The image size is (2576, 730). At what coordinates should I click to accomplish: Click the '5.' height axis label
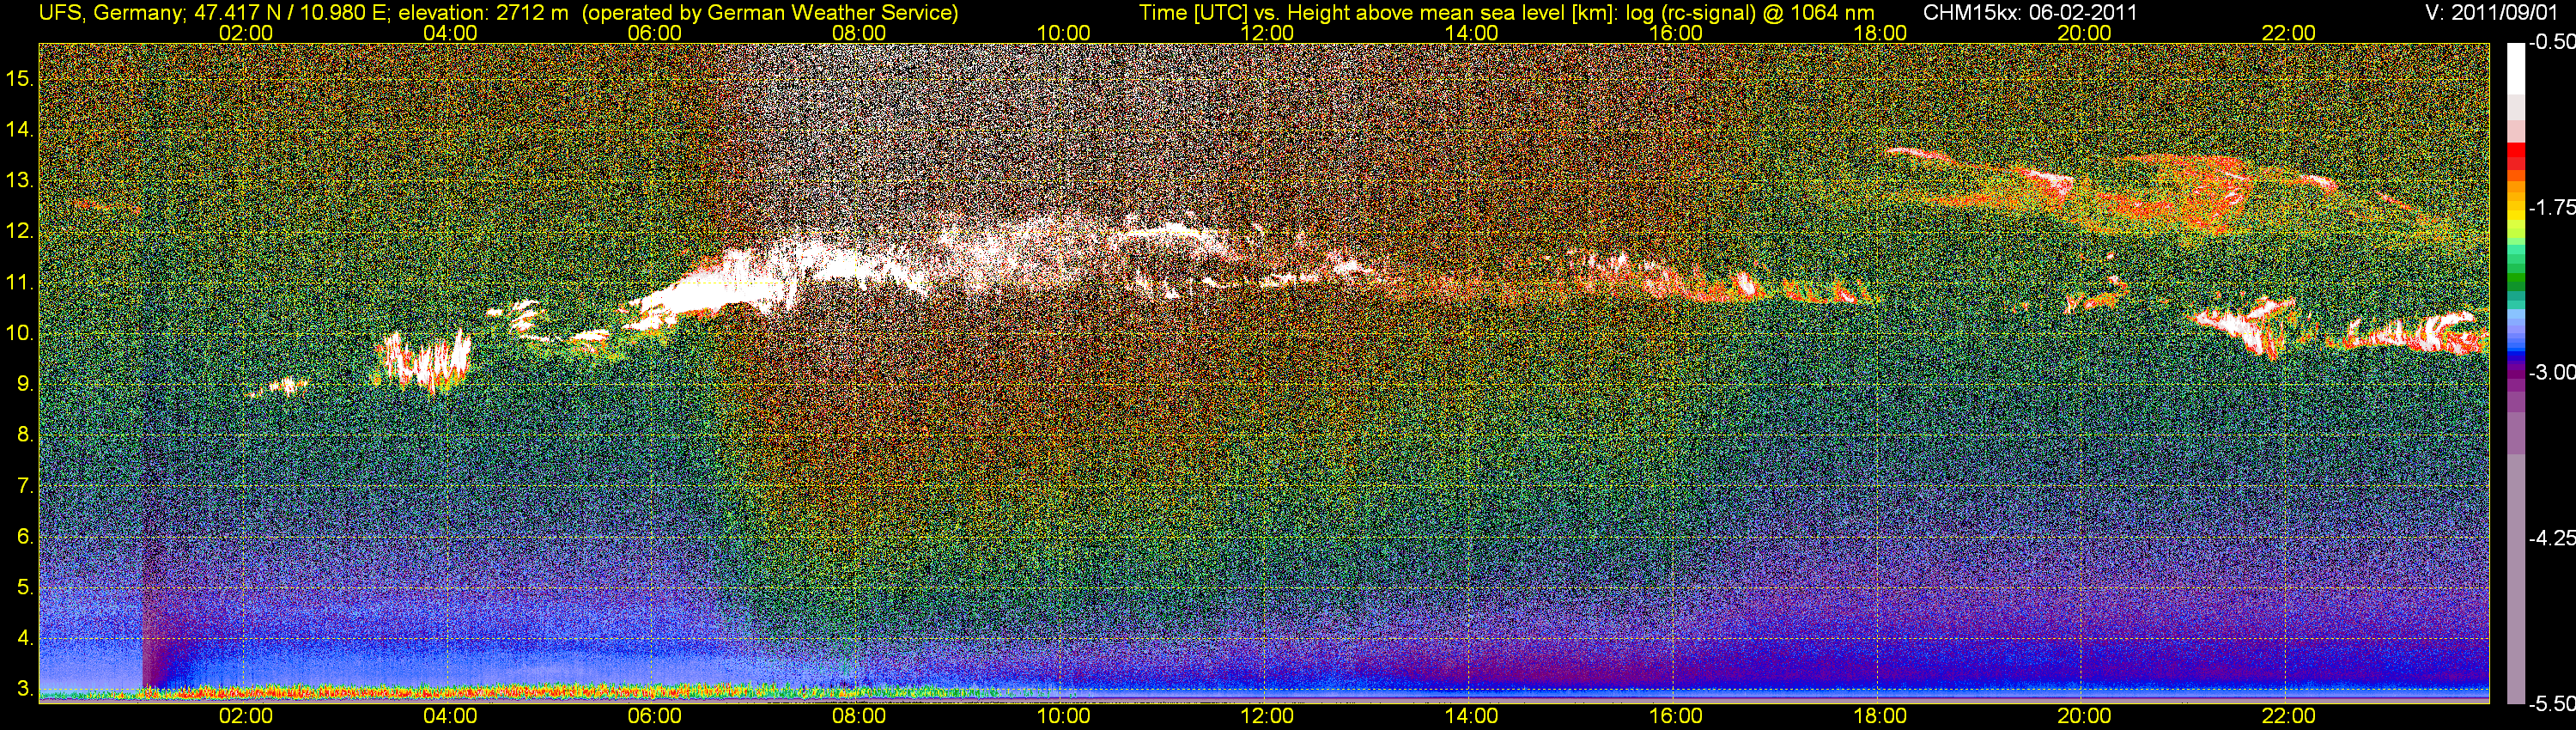[26, 588]
